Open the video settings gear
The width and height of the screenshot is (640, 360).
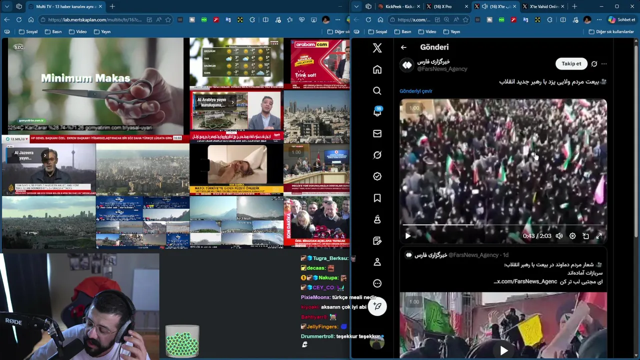[572, 236]
